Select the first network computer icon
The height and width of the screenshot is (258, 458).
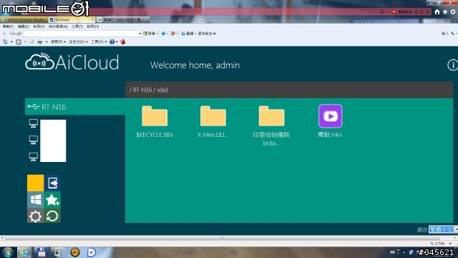[x=34, y=123]
